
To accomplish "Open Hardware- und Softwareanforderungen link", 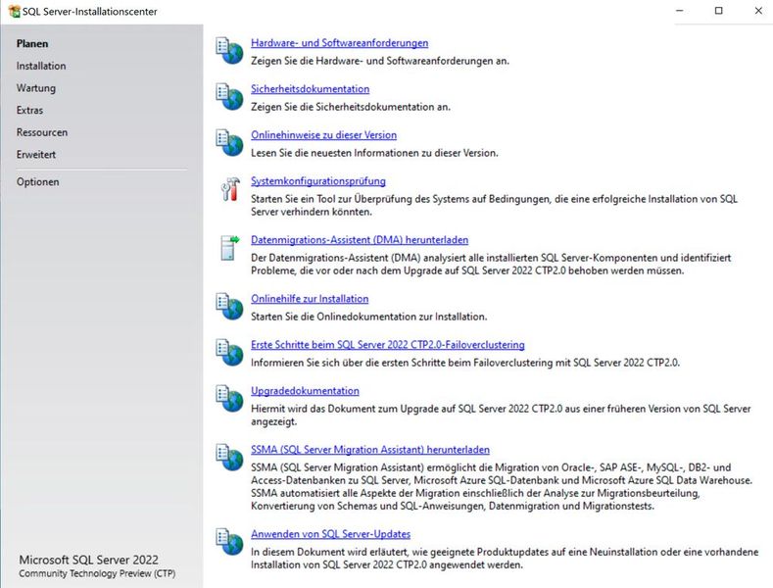I will click(340, 43).
